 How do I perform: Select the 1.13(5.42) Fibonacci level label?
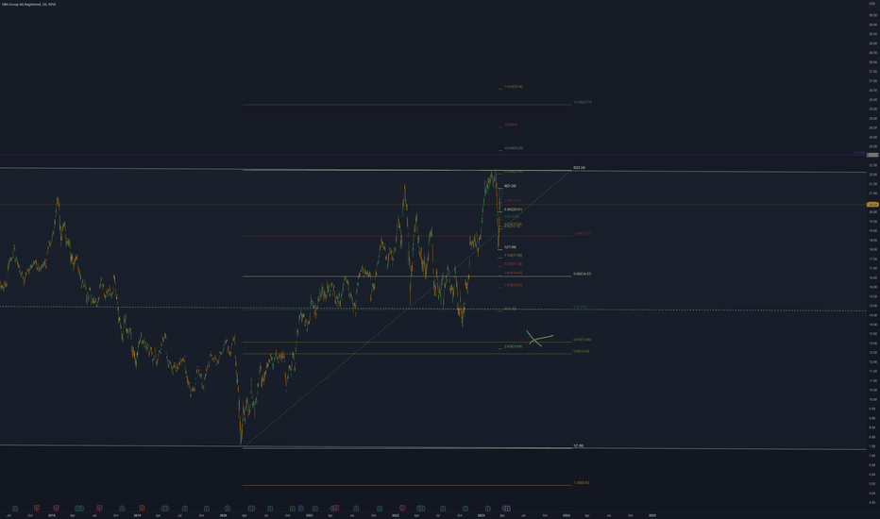point(582,482)
